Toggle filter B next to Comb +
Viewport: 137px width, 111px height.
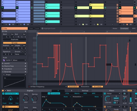pyautogui.click(x=105, y=107)
